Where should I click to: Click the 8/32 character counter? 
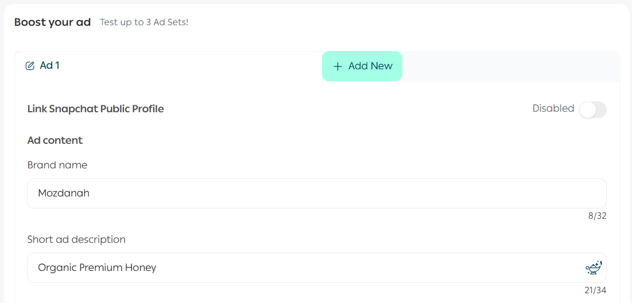point(597,216)
